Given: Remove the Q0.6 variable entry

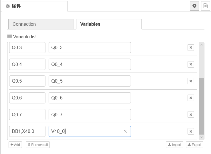Looking at the screenshot, I should pyautogui.click(x=191, y=98).
